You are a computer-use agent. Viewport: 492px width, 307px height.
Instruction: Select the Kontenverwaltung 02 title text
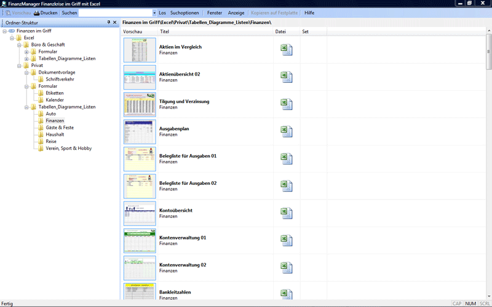coord(183,265)
